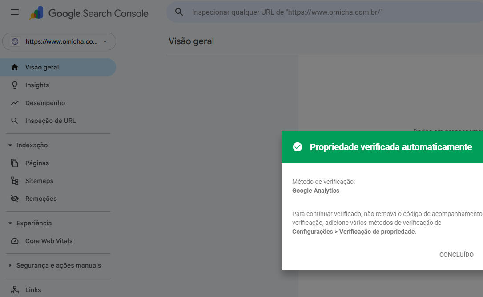This screenshot has width=483, height=297.
Task: Select the Inspeção de URL magnifier icon
Action: click(x=15, y=121)
